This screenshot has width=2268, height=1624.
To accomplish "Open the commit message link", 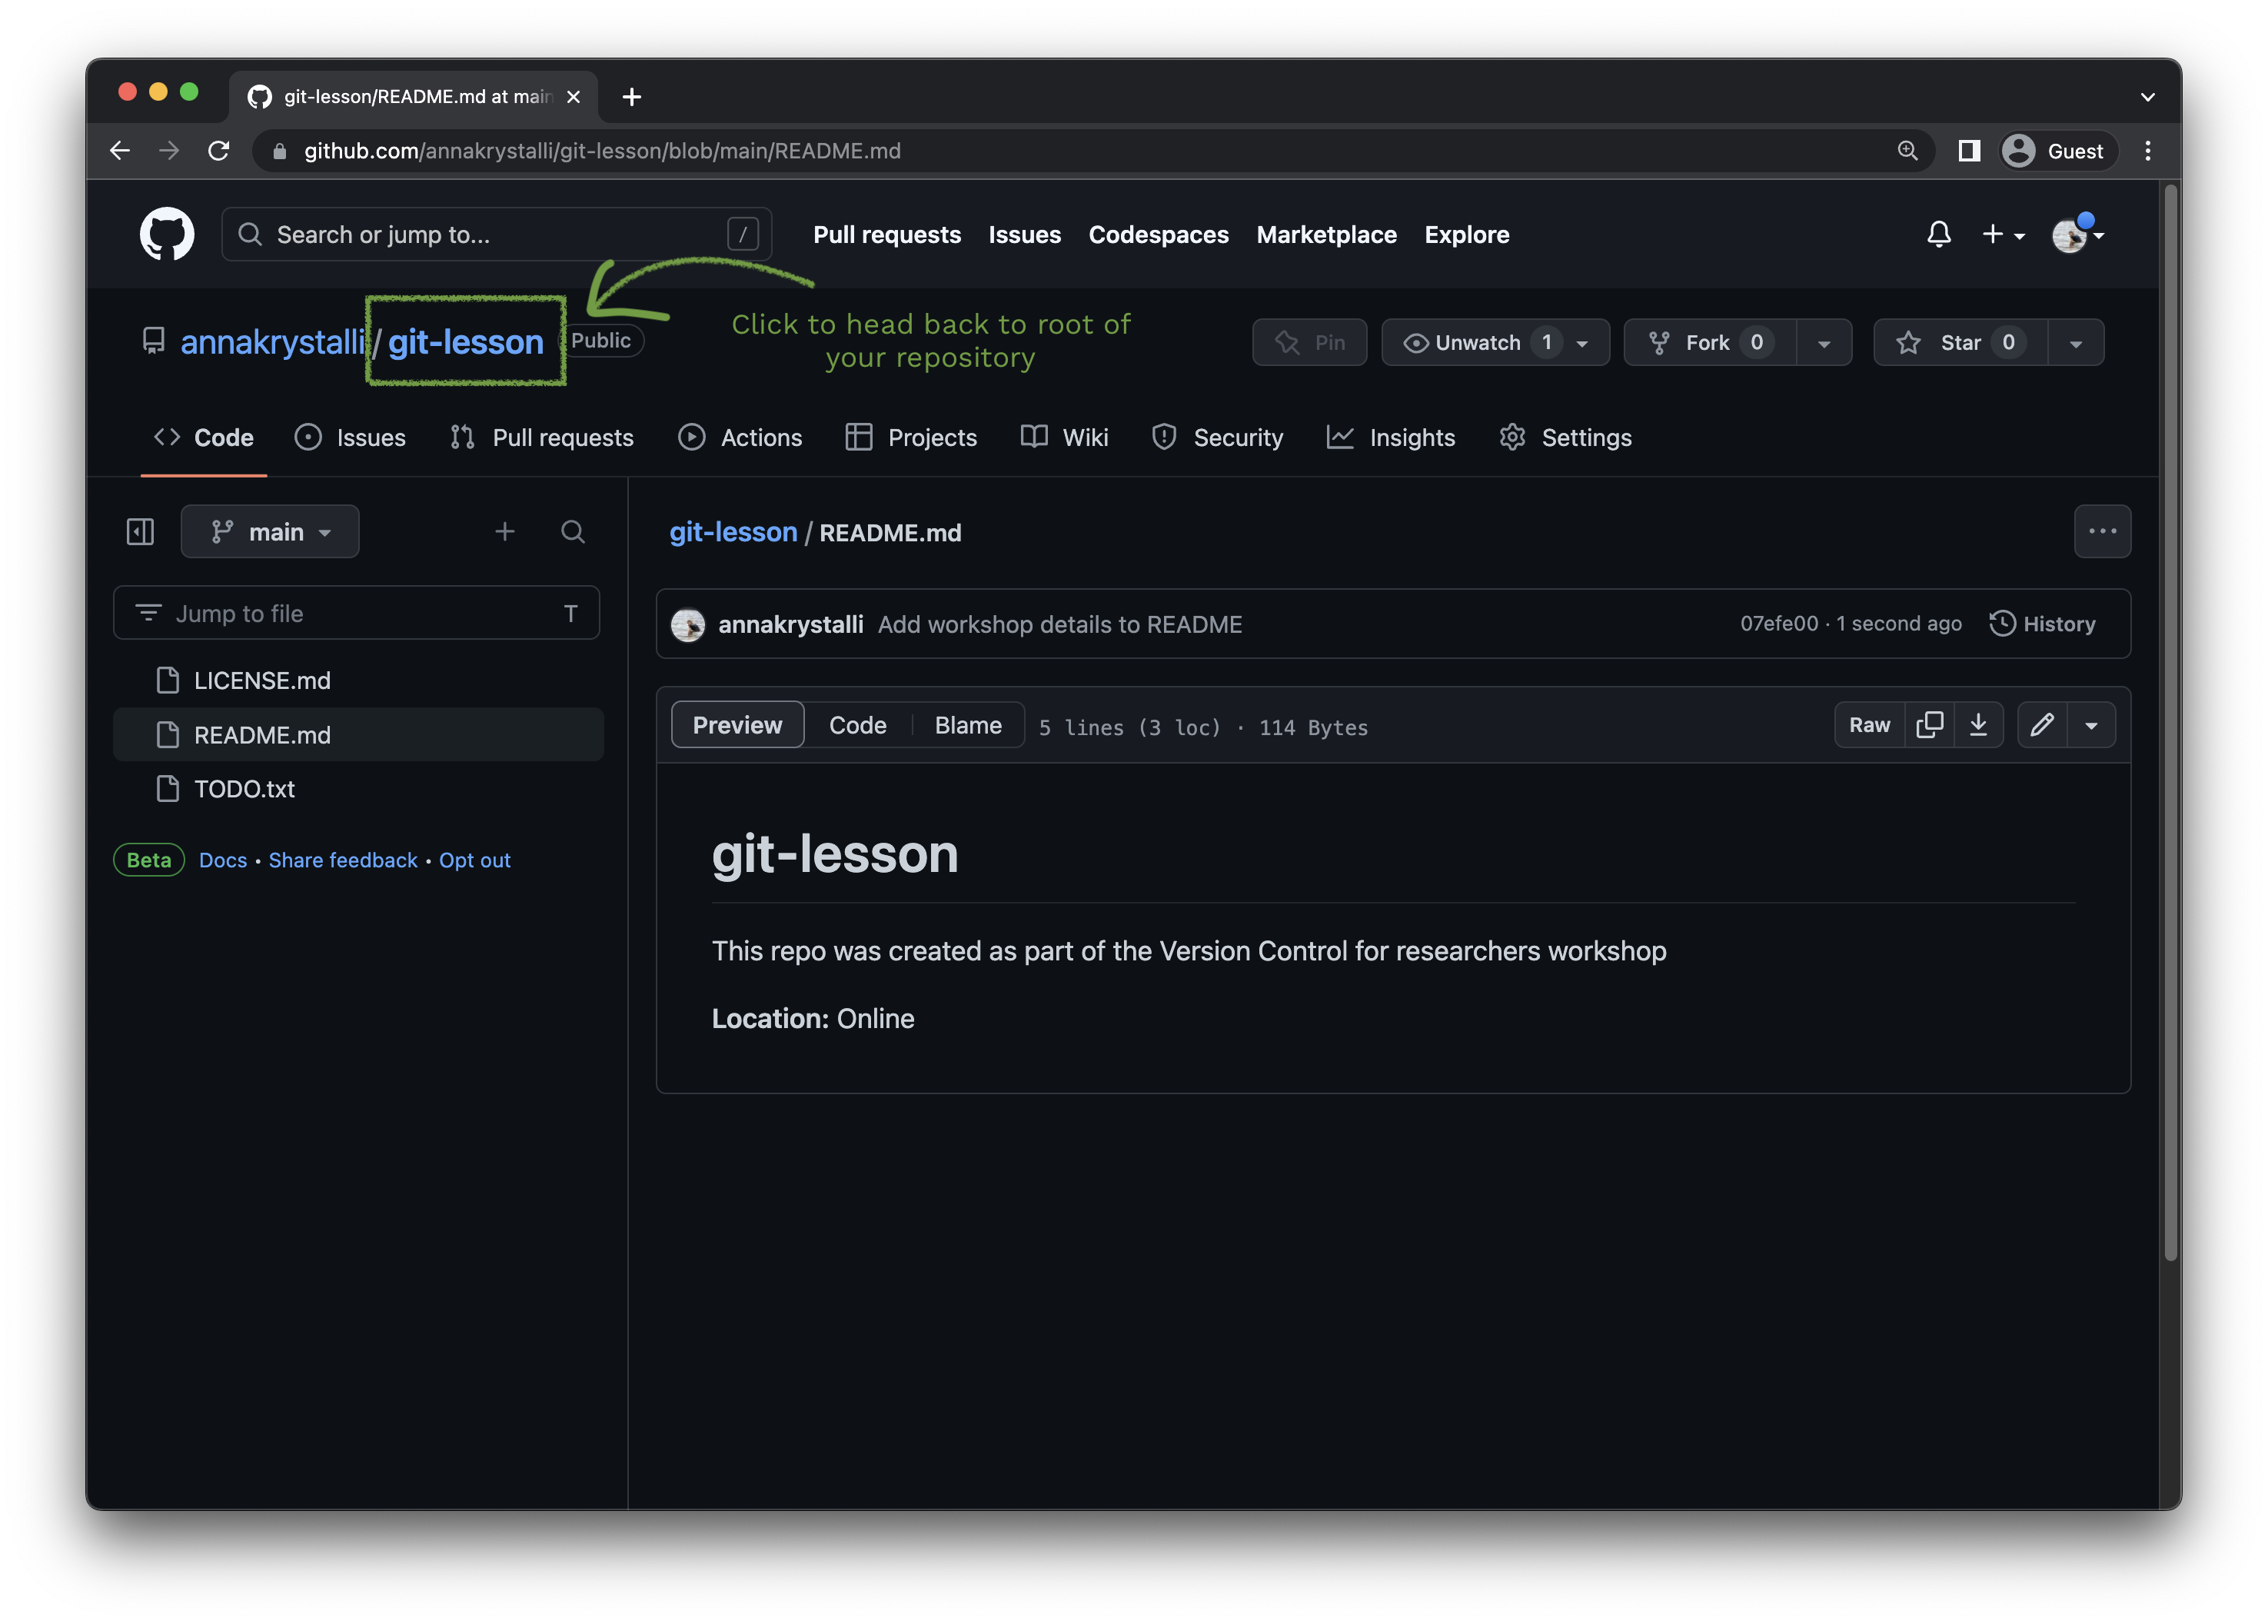I will pos(1059,624).
